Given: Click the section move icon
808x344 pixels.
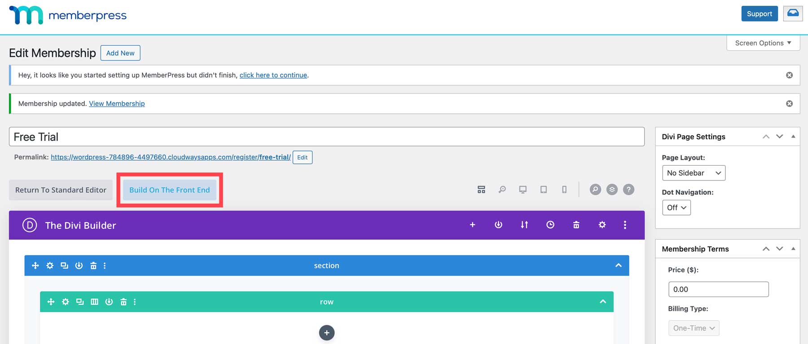Looking at the screenshot, I should tap(35, 266).
